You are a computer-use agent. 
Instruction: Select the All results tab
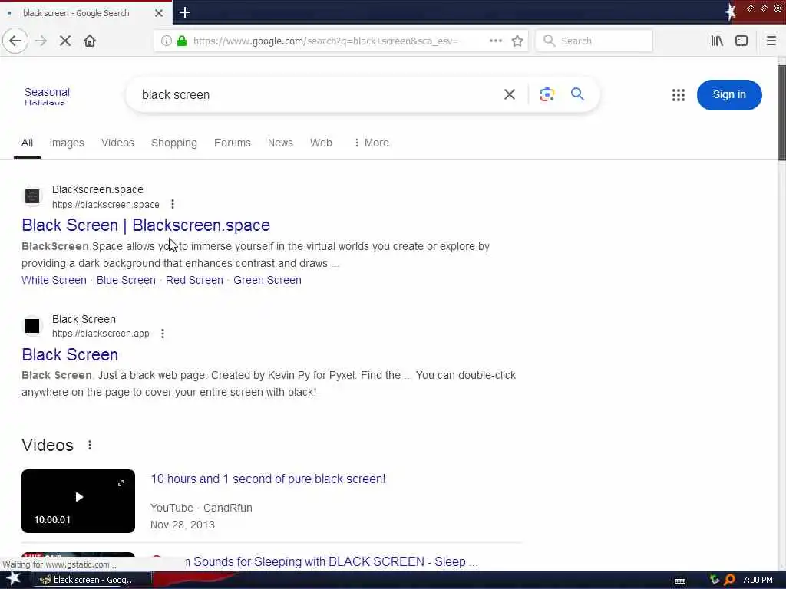point(27,143)
